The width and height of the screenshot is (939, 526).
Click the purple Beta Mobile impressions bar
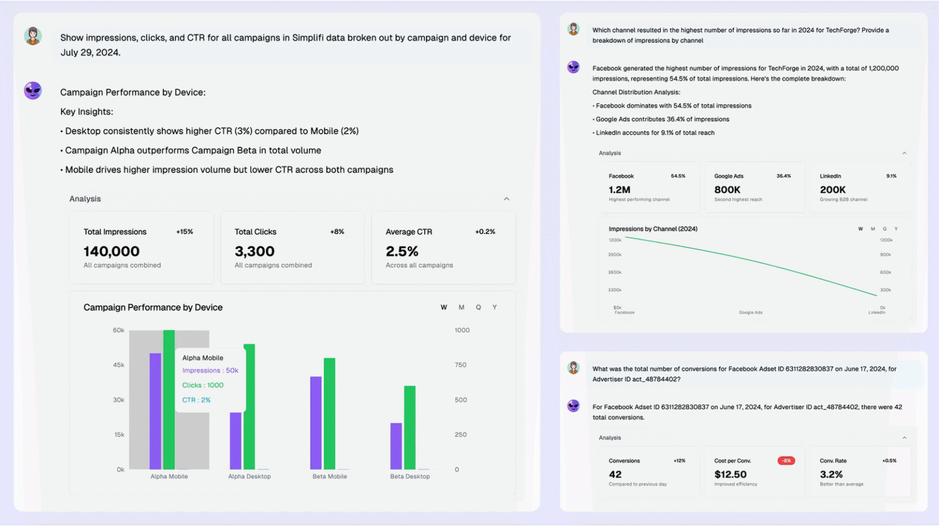coord(316,423)
